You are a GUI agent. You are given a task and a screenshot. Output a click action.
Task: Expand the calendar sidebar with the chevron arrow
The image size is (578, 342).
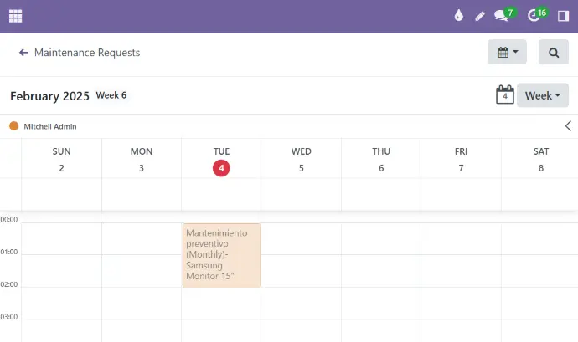click(x=567, y=126)
